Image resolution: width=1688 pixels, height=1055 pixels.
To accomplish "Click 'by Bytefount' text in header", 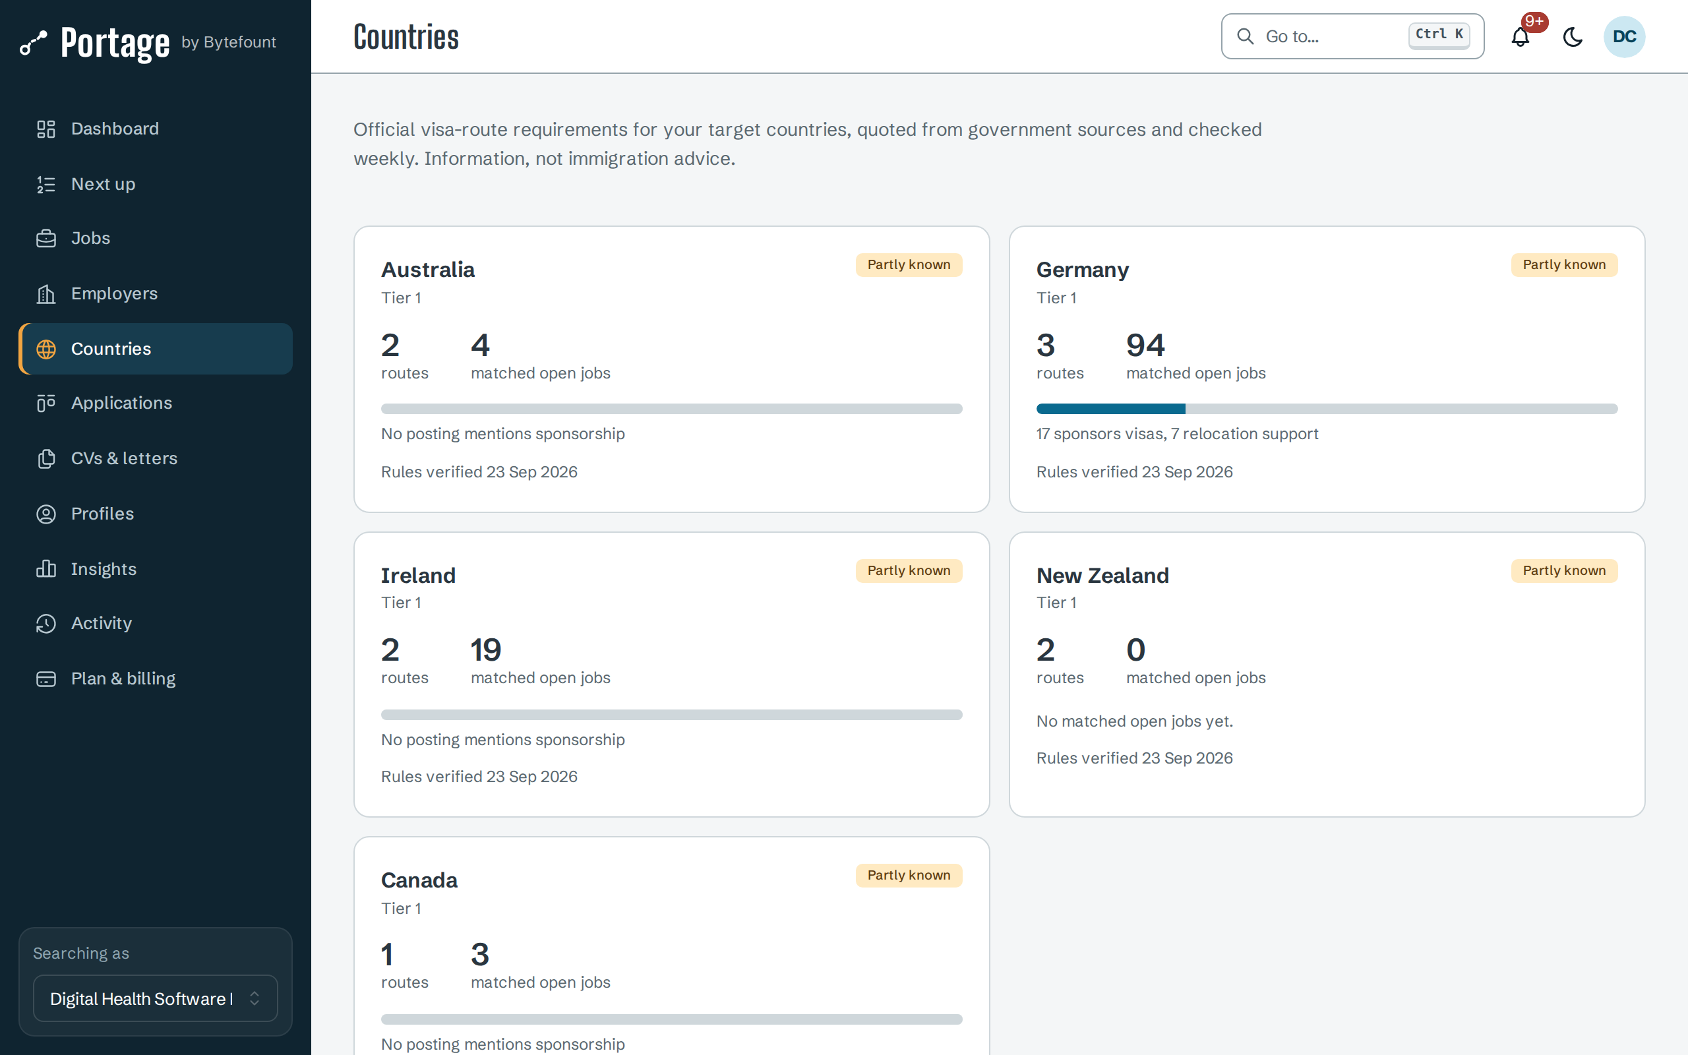I will 229,43.
